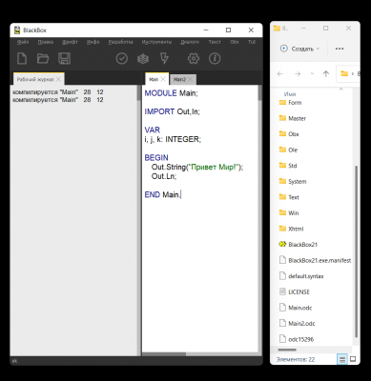Switch Explorer to large icons view
This screenshot has width=371, height=381.
[x=353, y=359]
